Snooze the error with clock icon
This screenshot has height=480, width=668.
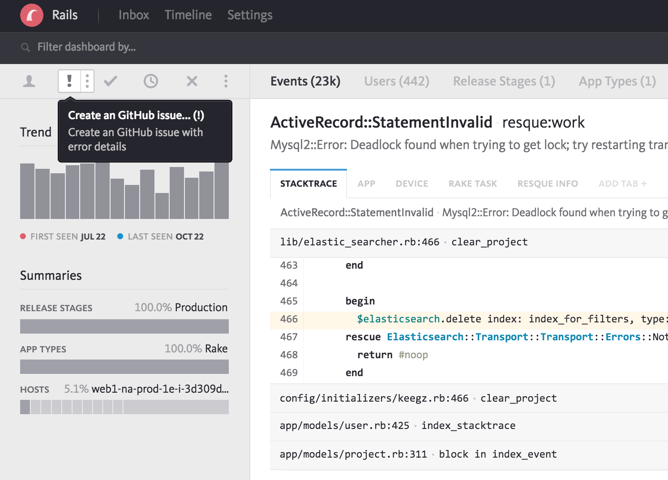tap(151, 81)
